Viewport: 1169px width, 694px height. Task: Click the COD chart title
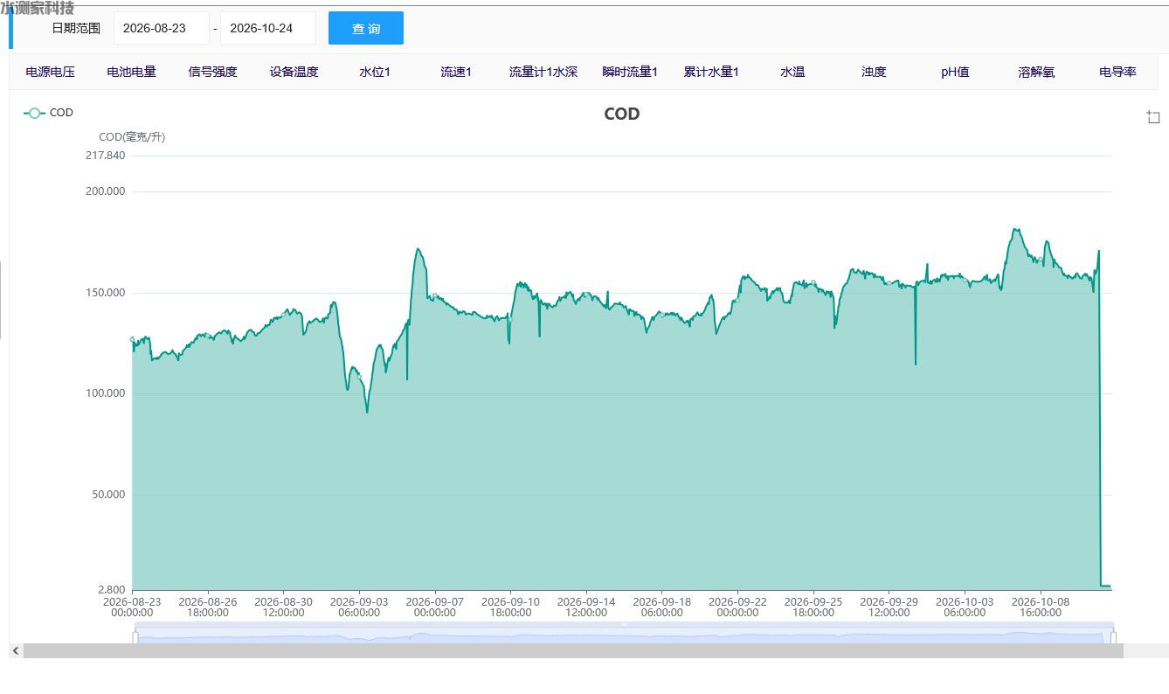pos(622,114)
